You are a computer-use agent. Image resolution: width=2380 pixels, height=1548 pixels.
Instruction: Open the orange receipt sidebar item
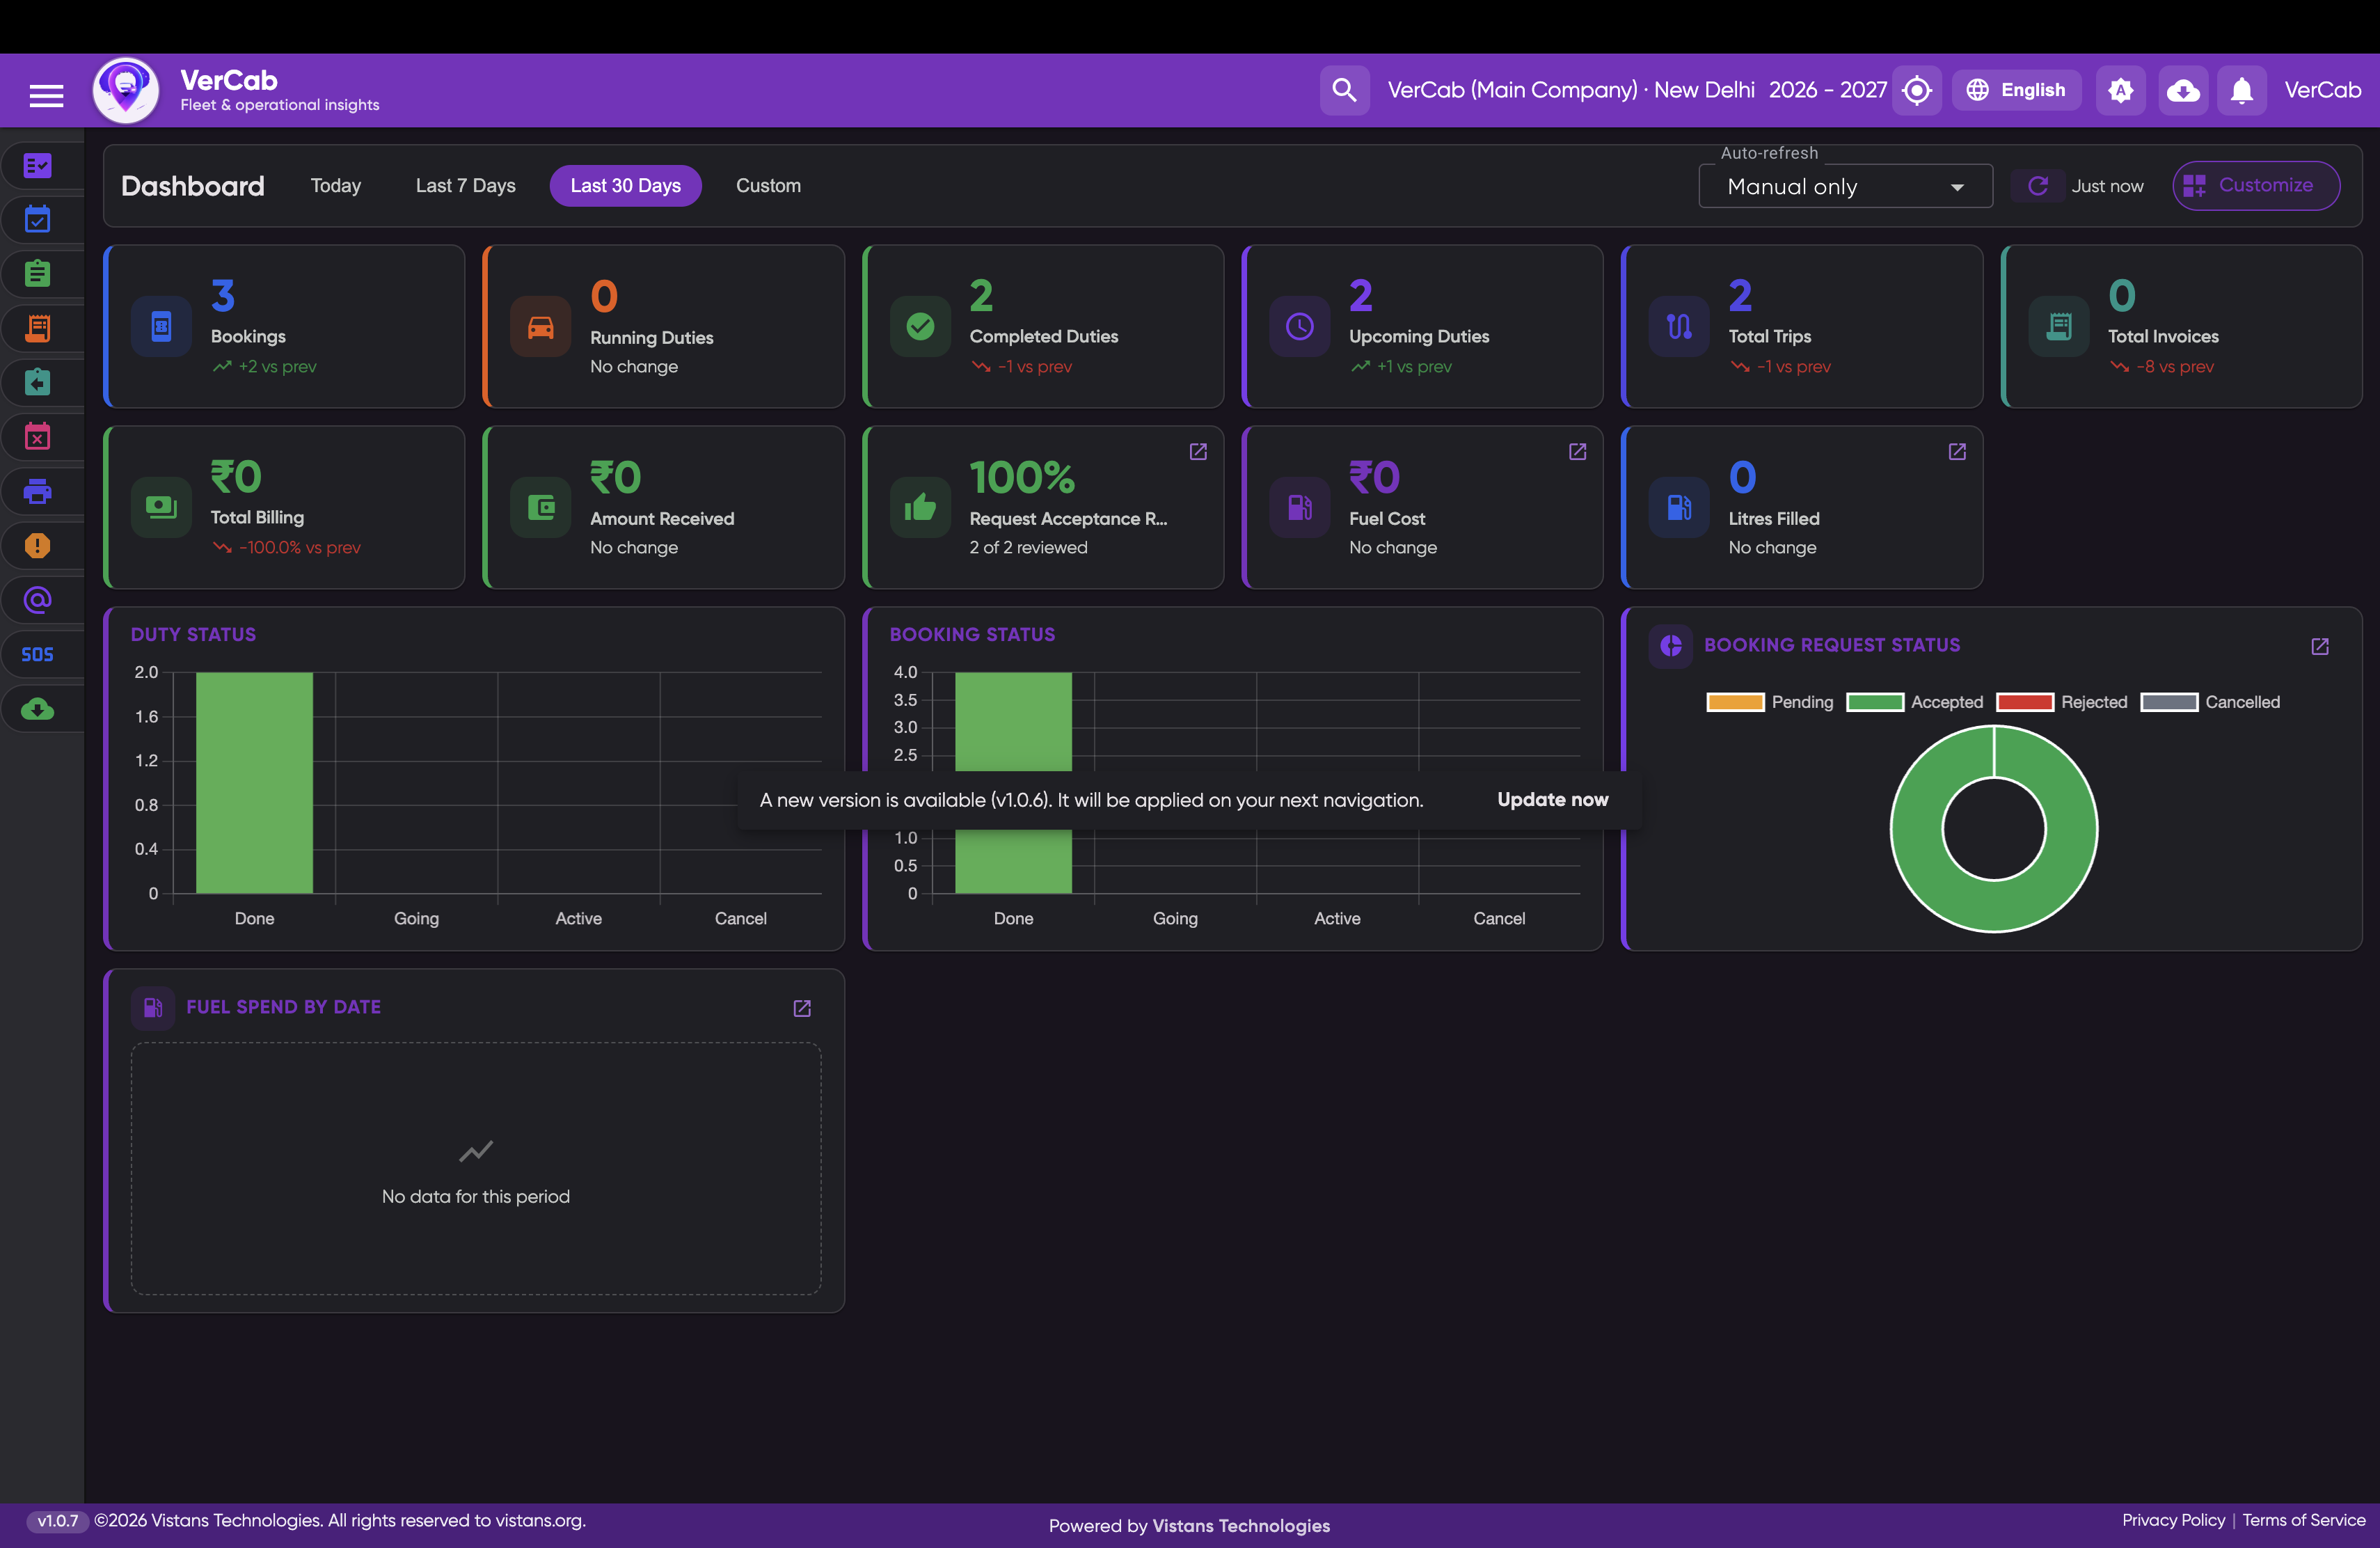click(38, 328)
